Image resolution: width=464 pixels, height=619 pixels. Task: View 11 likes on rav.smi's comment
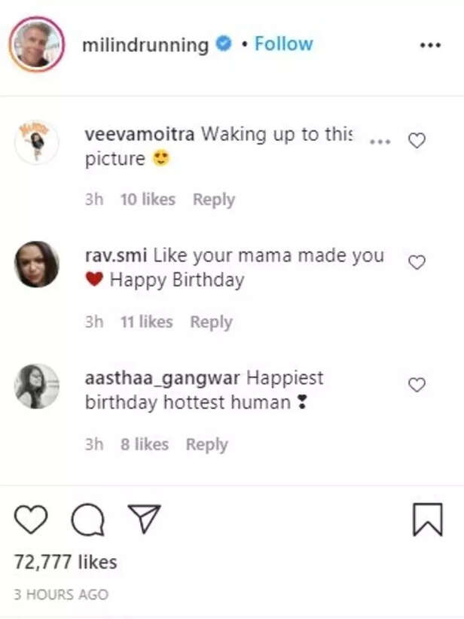tap(146, 322)
